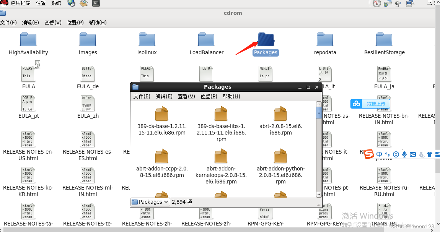
Task: Click the 拖拽上传 upload button
Action: click(370, 104)
